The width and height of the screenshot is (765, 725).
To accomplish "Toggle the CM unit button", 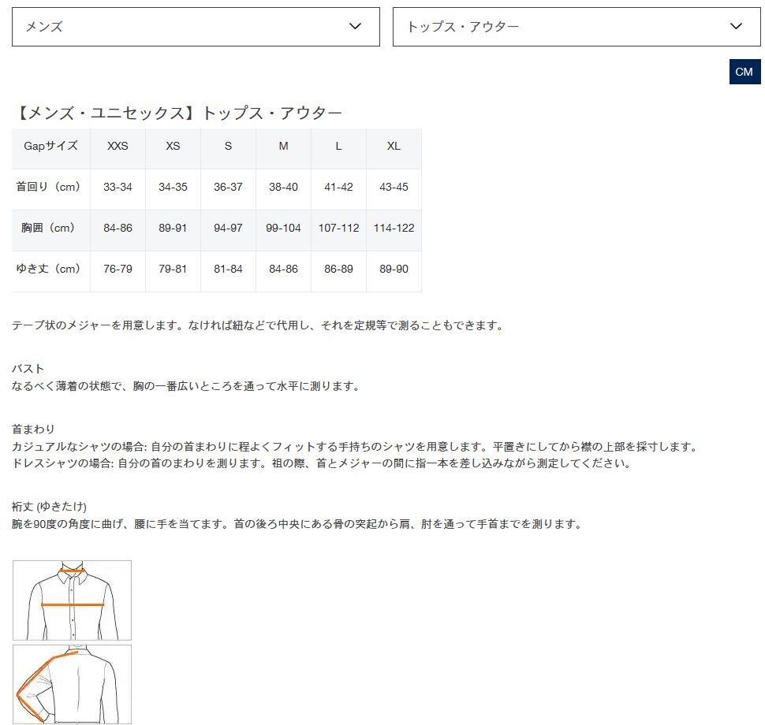I will 744,72.
